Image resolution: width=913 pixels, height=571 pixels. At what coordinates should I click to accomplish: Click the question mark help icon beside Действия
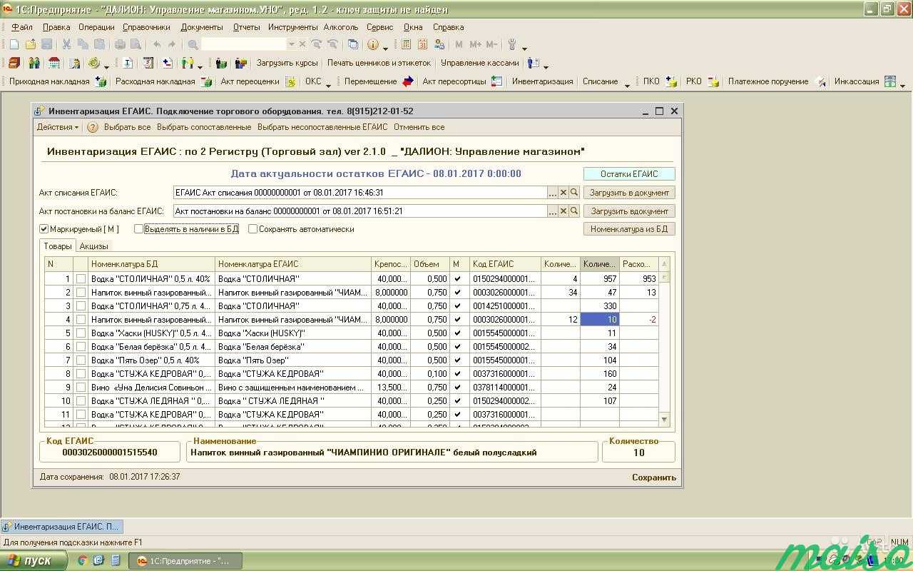point(92,127)
